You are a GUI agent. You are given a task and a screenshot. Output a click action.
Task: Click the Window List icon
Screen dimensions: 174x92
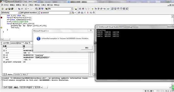click(x=42, y=9)
